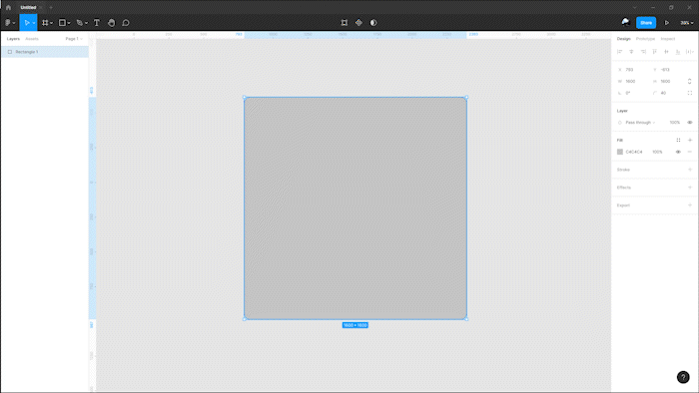Open the Figma main menu
699x393 pixels.
click(9, 23)
